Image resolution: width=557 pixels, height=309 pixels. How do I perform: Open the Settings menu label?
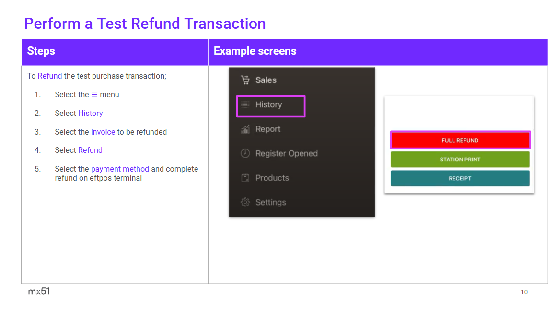pyautogui.click(x=271, y=202)
